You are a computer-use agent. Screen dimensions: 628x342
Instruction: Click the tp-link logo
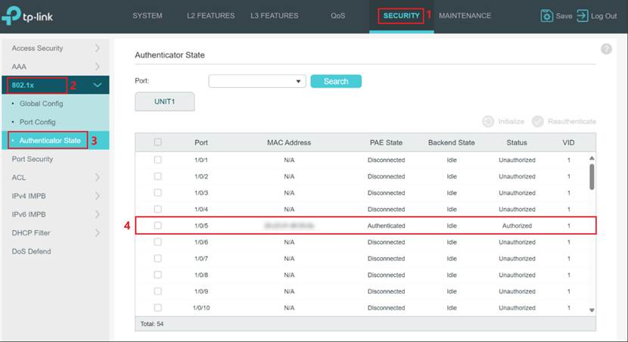32,17
